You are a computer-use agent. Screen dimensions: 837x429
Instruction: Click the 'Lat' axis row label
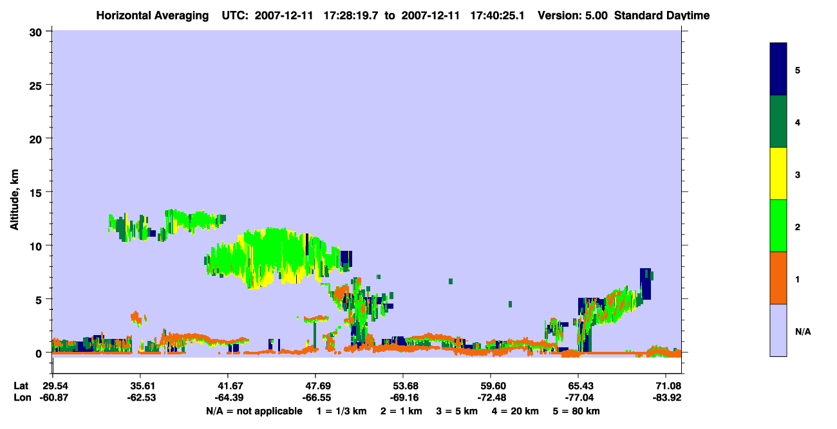tap(21, 386)
